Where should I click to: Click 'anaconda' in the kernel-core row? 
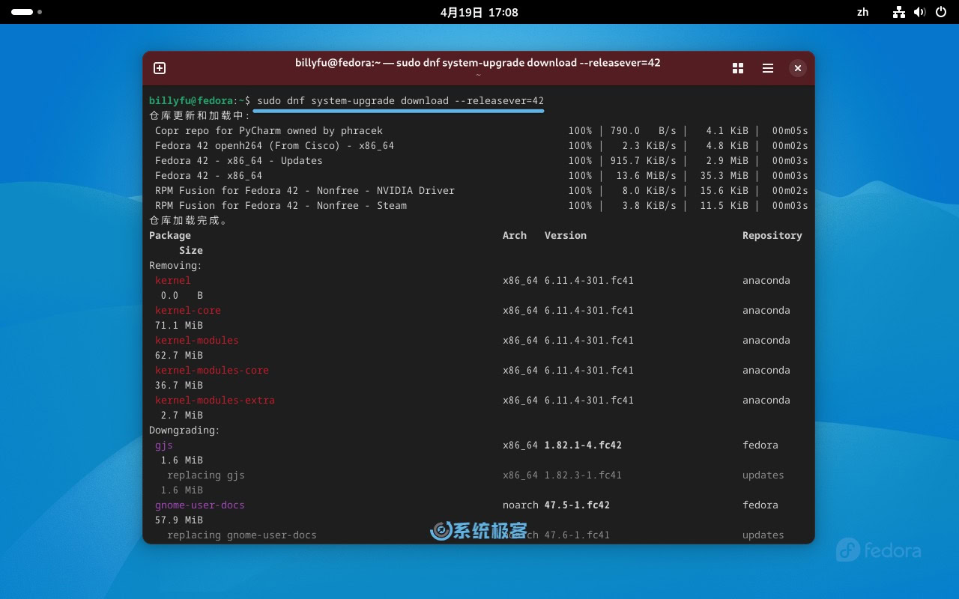tap(766, 310)
